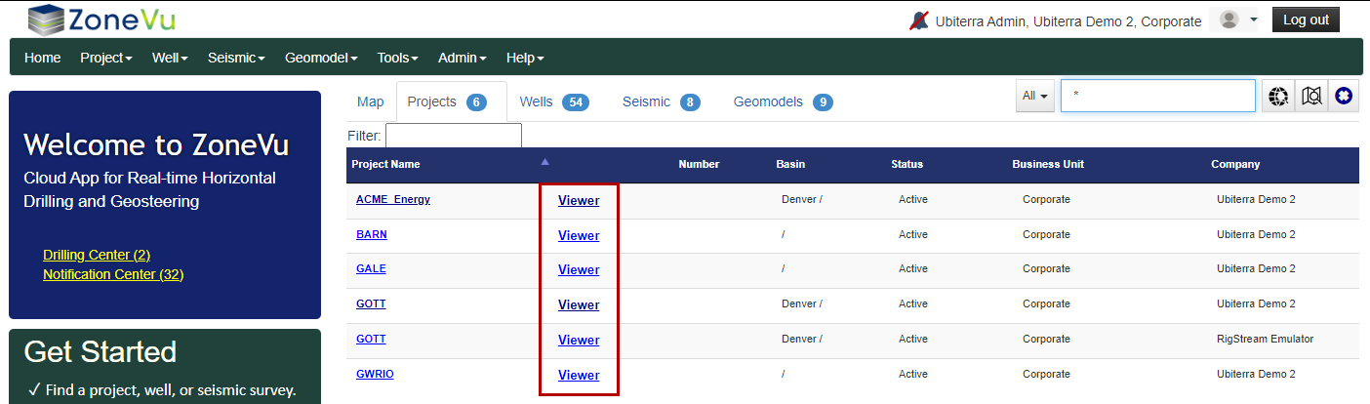Click Denver / basin in ACME_Energy row
Image resolution: width=1370 pixels, height=404 pixels.
(x=802, y=199)
